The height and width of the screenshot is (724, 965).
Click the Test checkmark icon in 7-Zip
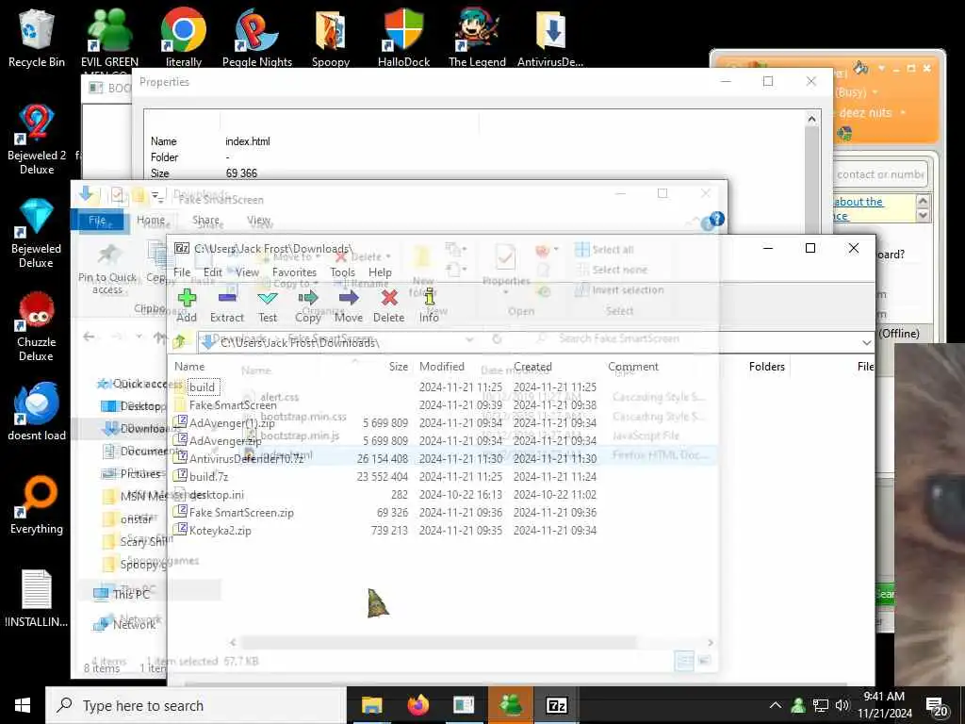[x=267, y=299]
